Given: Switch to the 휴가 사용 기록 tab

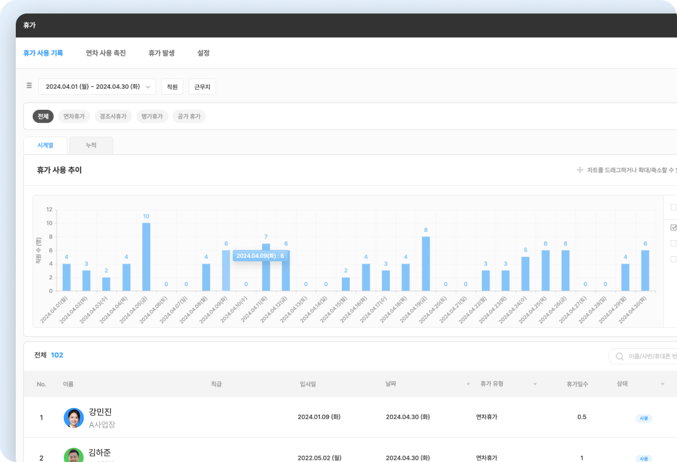Looking at the screenshot, I should click(43, 53).
